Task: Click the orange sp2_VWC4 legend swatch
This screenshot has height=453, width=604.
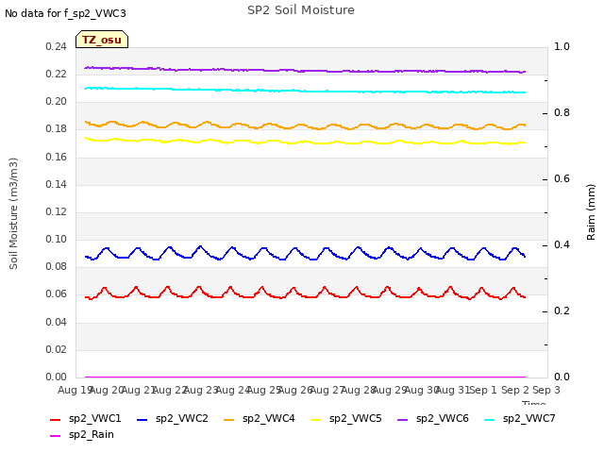Action: pyautogui.click(x=228, y=419)
